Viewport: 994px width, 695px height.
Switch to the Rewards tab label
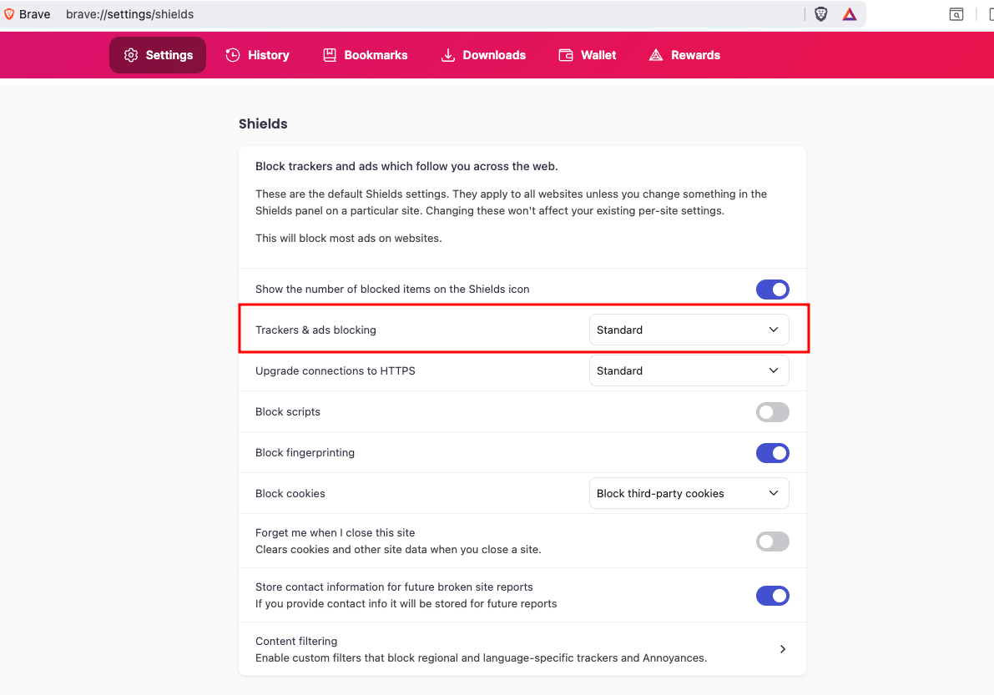click(x=695, y=55)
